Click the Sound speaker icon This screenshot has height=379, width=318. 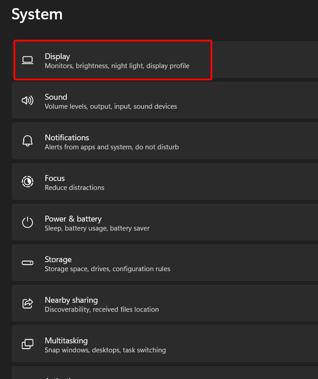click(x=28, y=100)
